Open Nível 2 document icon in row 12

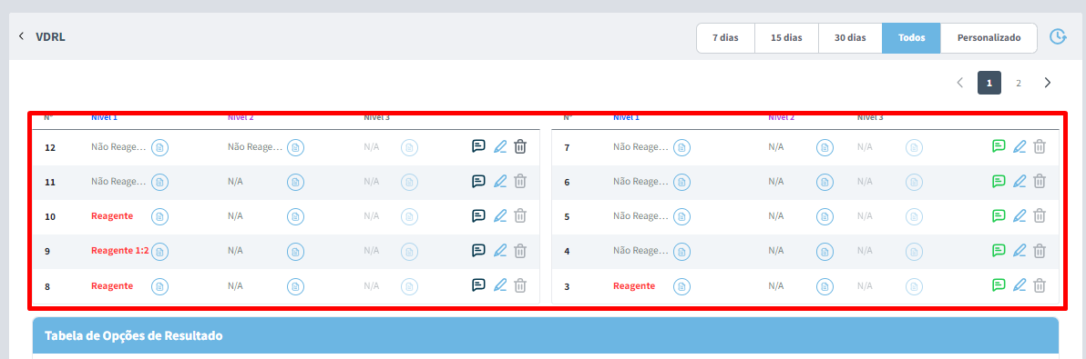point(296,147)
